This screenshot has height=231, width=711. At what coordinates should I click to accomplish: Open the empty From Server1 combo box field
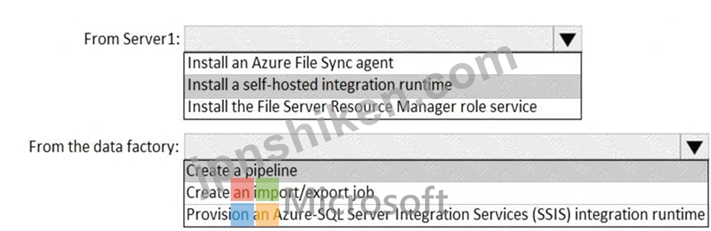(x=370, y=39)
